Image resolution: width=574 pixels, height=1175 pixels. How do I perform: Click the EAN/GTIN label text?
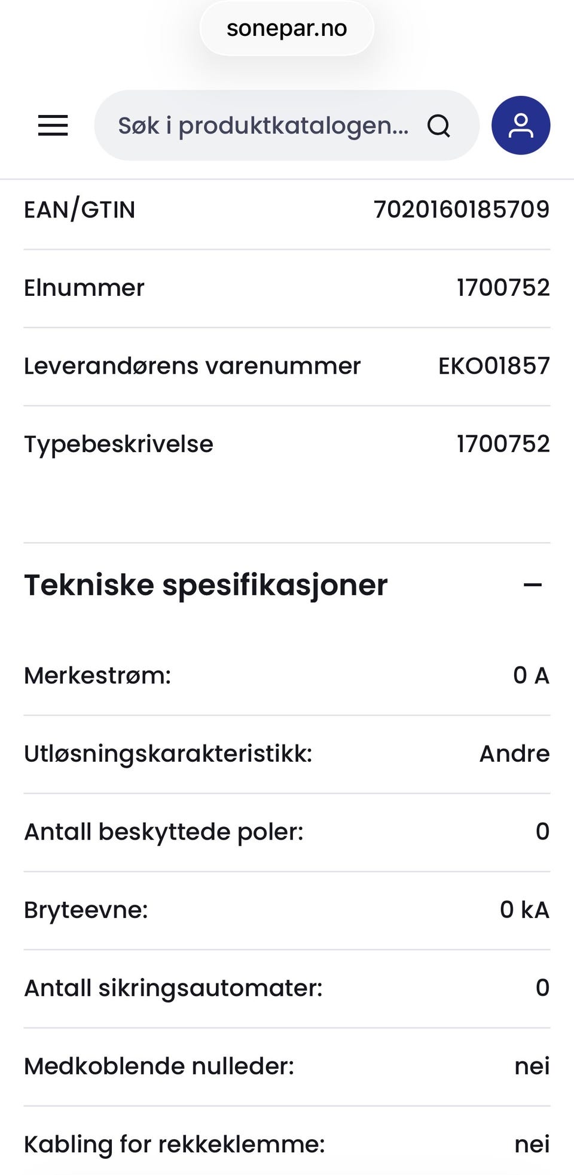[80, 210]
